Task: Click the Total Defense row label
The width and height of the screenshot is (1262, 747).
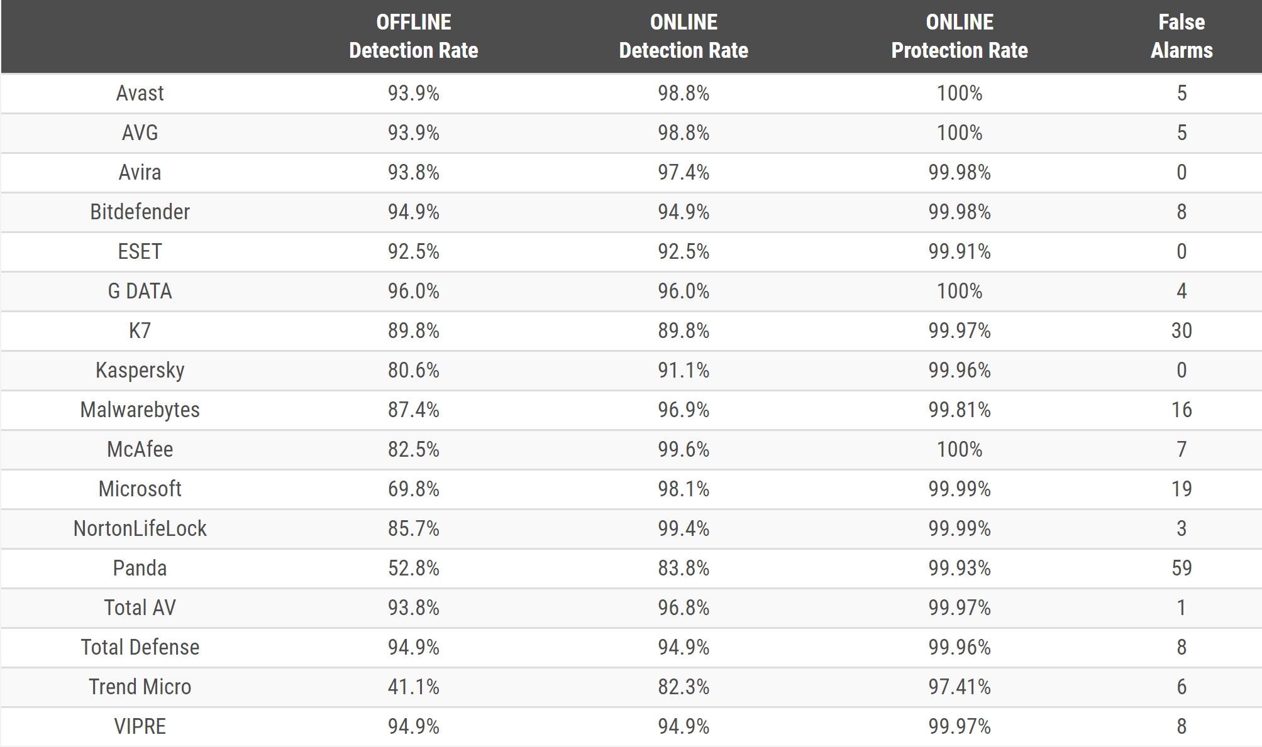Action: pos(140,648)
